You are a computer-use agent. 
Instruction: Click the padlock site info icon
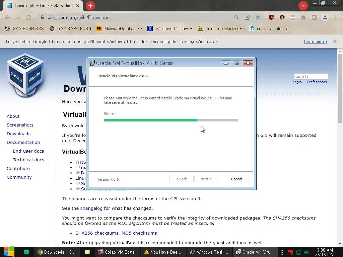point(42,17)
